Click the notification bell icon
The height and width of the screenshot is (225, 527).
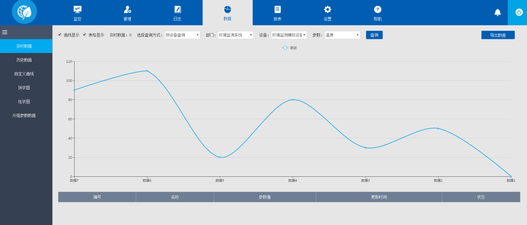pos(497,13)
